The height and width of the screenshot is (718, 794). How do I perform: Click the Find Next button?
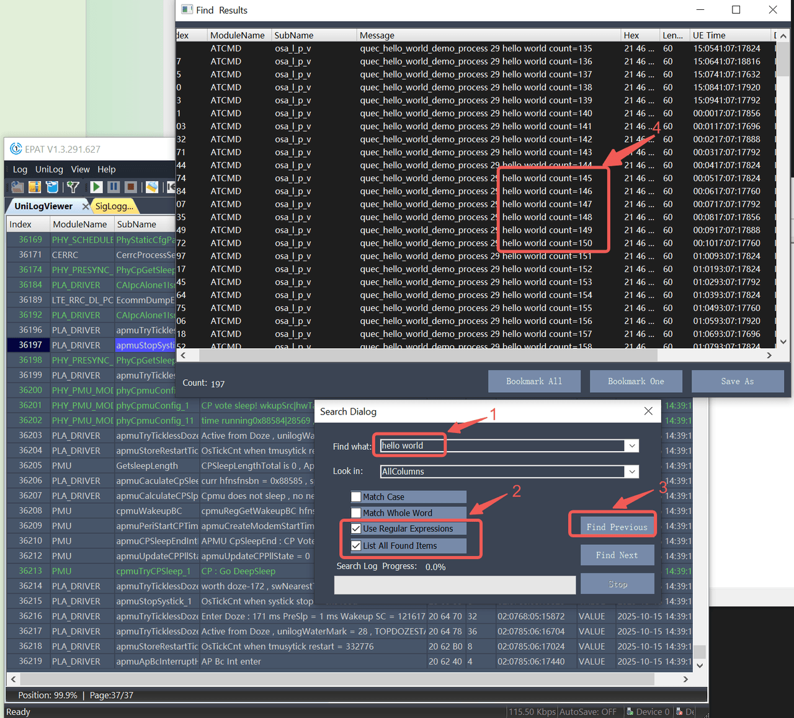(617, 555)
